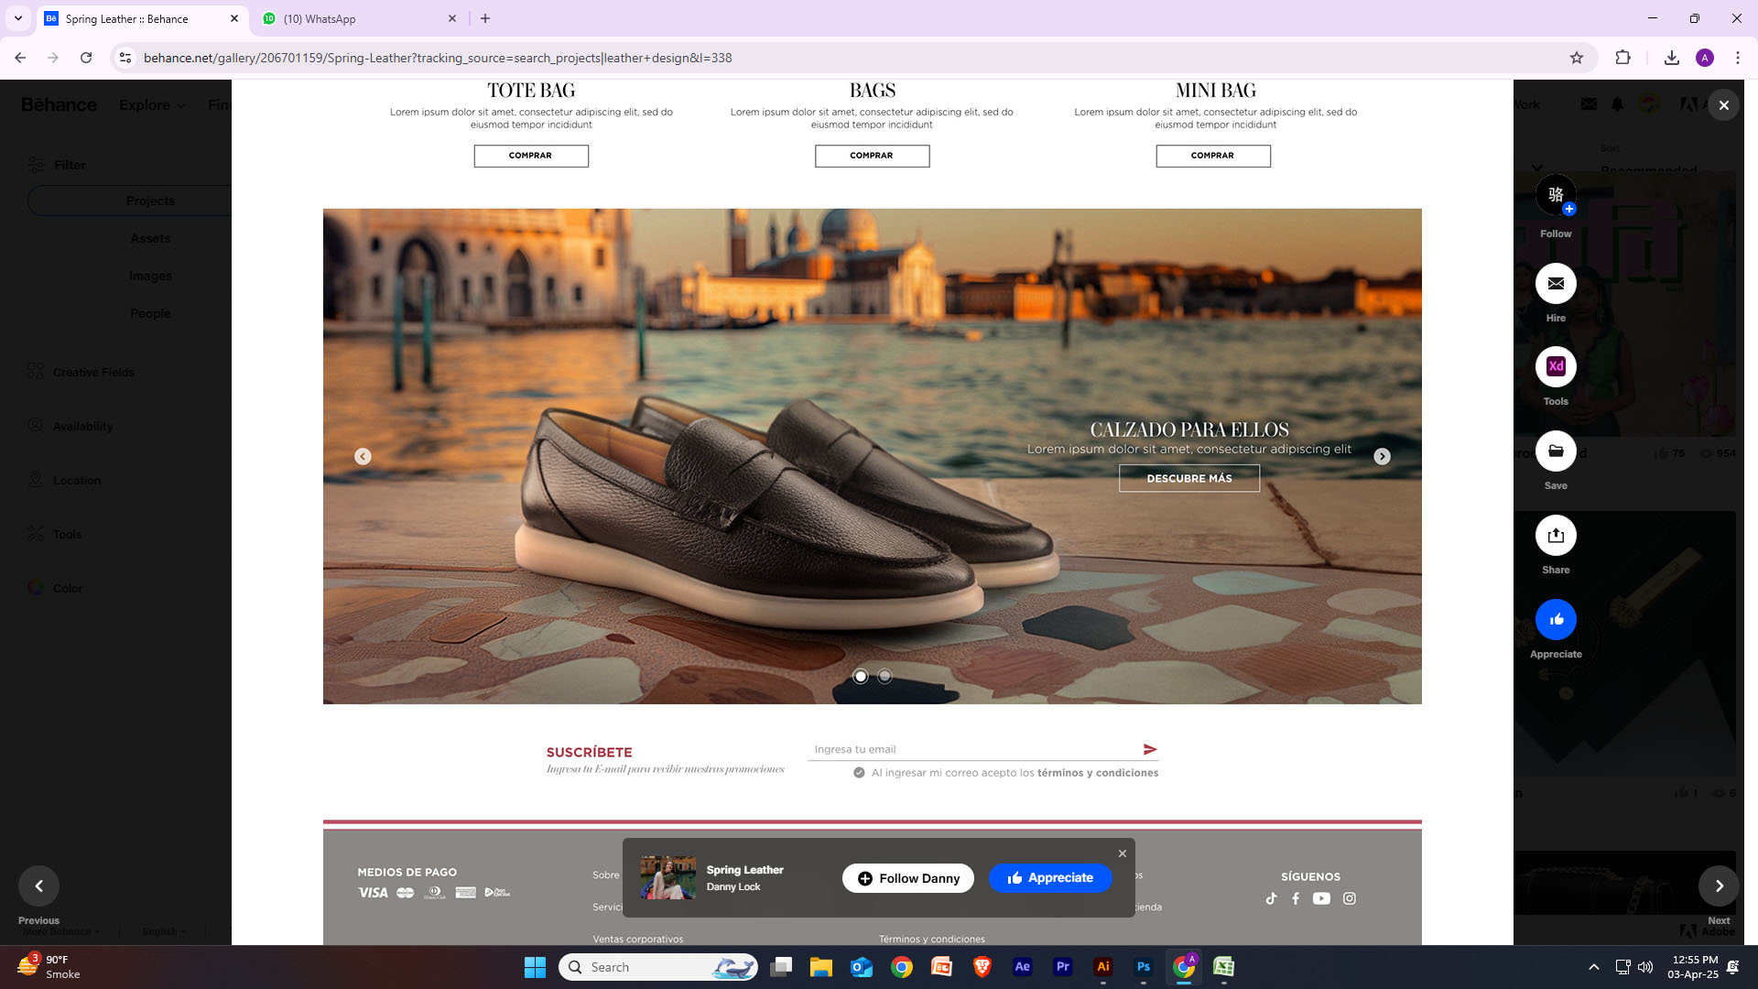Click the Share icon in sidebar

pyautogui.click(x=1556, y=536)
